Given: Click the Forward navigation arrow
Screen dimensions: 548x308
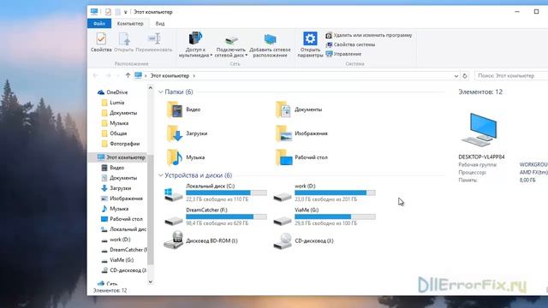Looking at the screenshot, I should pyautogui.click(x=108, y=75).
